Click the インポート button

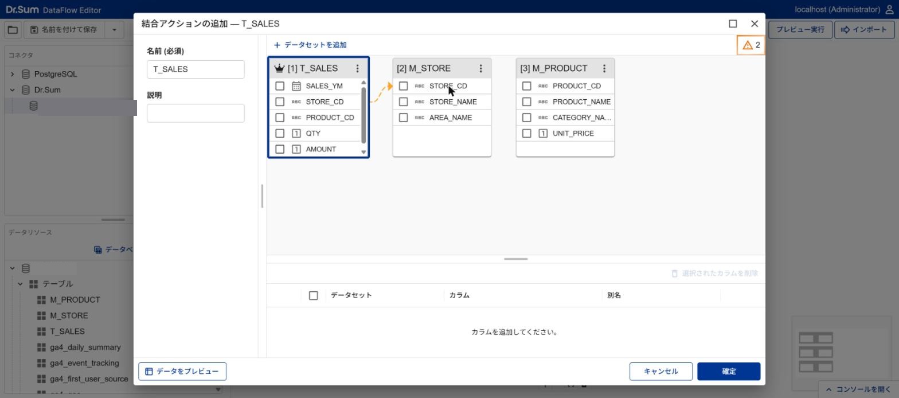[x=865, y=30]
